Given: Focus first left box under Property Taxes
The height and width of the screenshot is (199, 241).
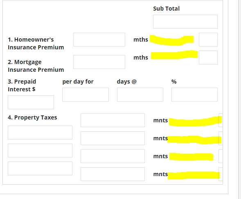Looking at the screenshot, I should click(x=40, y=133).
